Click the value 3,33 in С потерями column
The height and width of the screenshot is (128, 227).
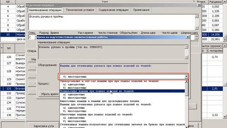click(x=215, y=115)
